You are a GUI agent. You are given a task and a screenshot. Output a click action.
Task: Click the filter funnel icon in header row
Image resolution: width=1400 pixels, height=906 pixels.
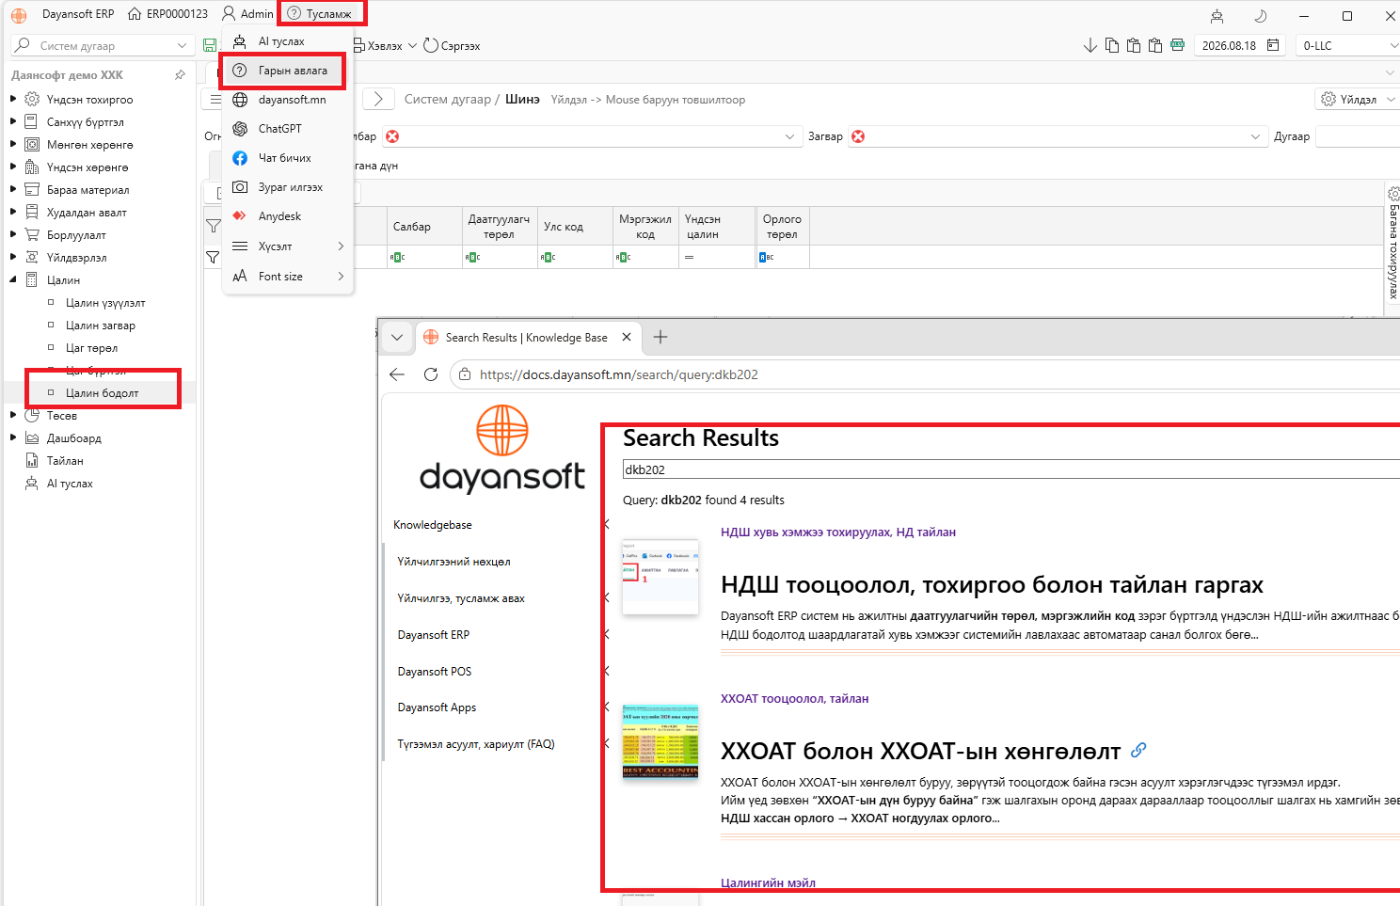(x=214, y=226)
